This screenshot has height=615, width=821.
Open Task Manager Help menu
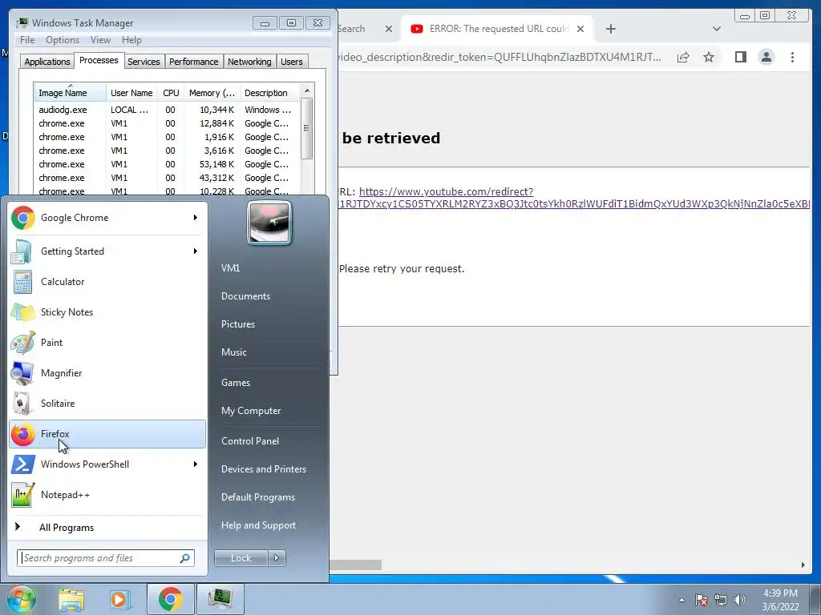click(x=131, y=40)
